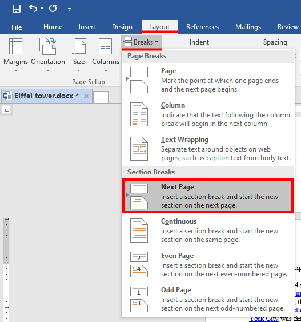Select the Layout tab
301x322 pixels.
(159, 27)
